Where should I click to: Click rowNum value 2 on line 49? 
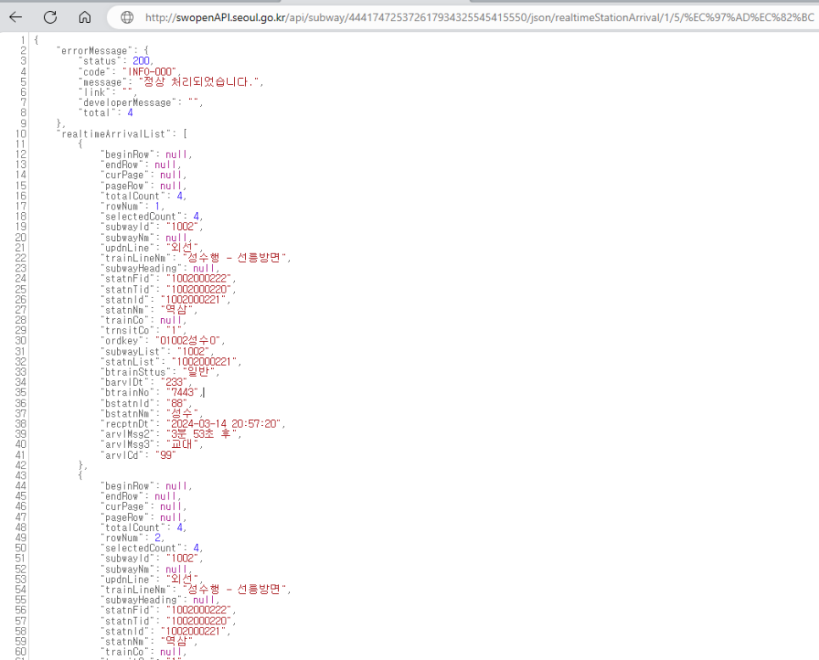(158, 538)
